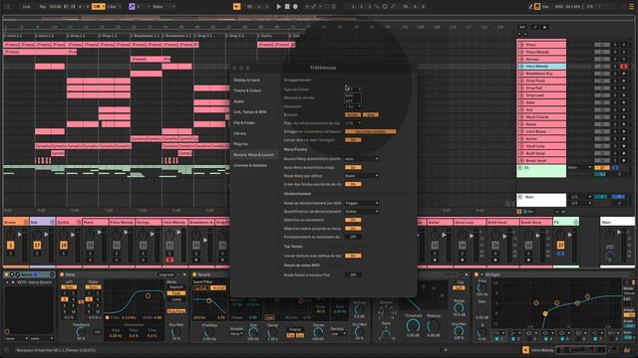Viewport: 638px width, 358px height.
Task: Click the compressor Threshold knob
Action: [413, 325]
